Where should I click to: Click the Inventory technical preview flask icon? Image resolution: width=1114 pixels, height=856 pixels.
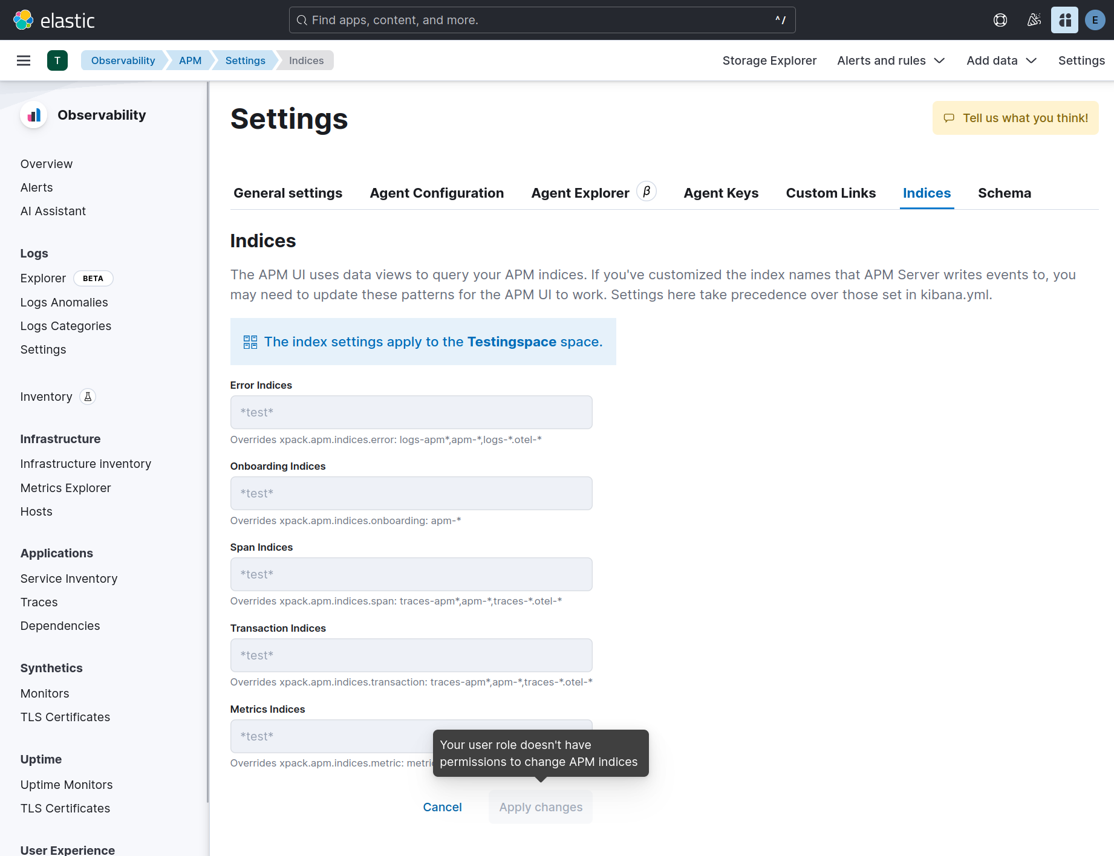point(88,397)
